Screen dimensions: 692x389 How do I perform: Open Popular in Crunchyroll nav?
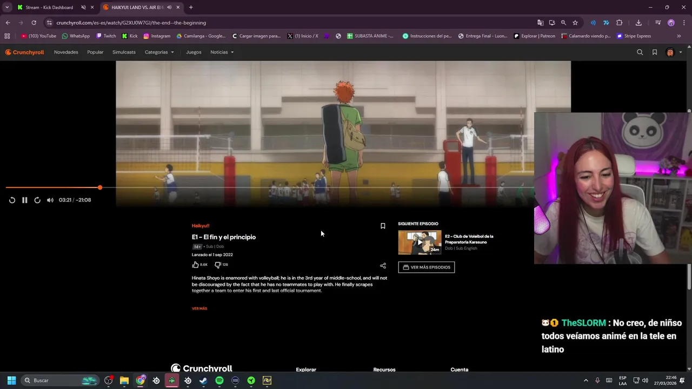click(95, 52)
